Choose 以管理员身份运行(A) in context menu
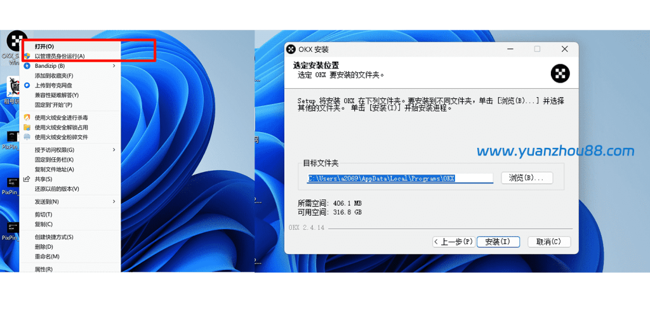650x325 pixels. coord(59,56)
